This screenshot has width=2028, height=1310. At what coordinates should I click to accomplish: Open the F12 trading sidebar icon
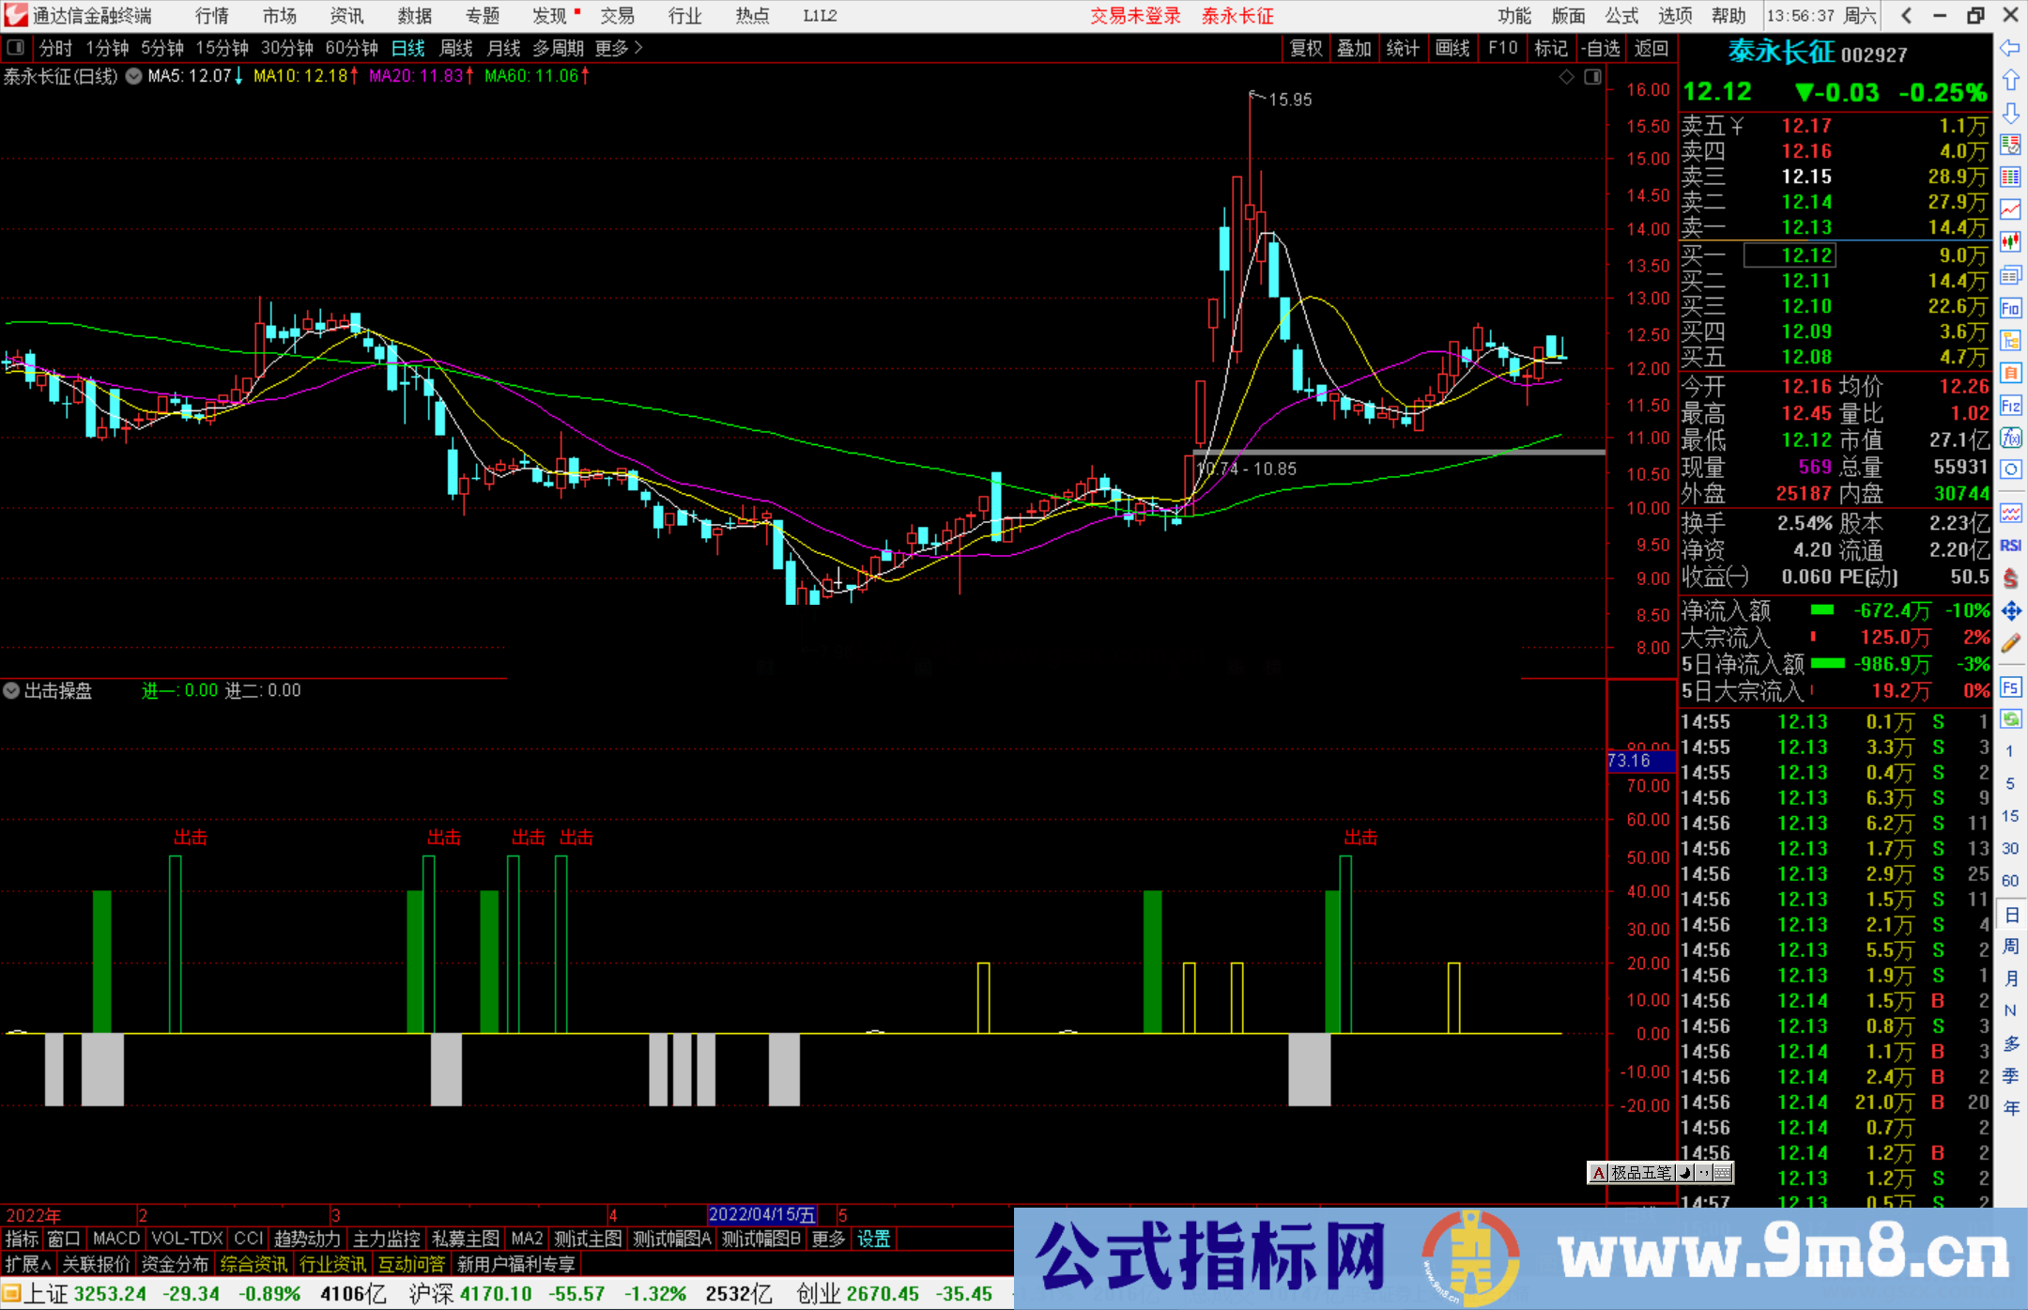[2010, 406]
